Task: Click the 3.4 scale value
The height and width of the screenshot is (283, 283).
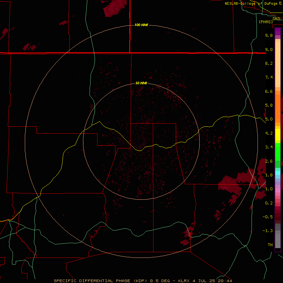Action: pos(269,147)
